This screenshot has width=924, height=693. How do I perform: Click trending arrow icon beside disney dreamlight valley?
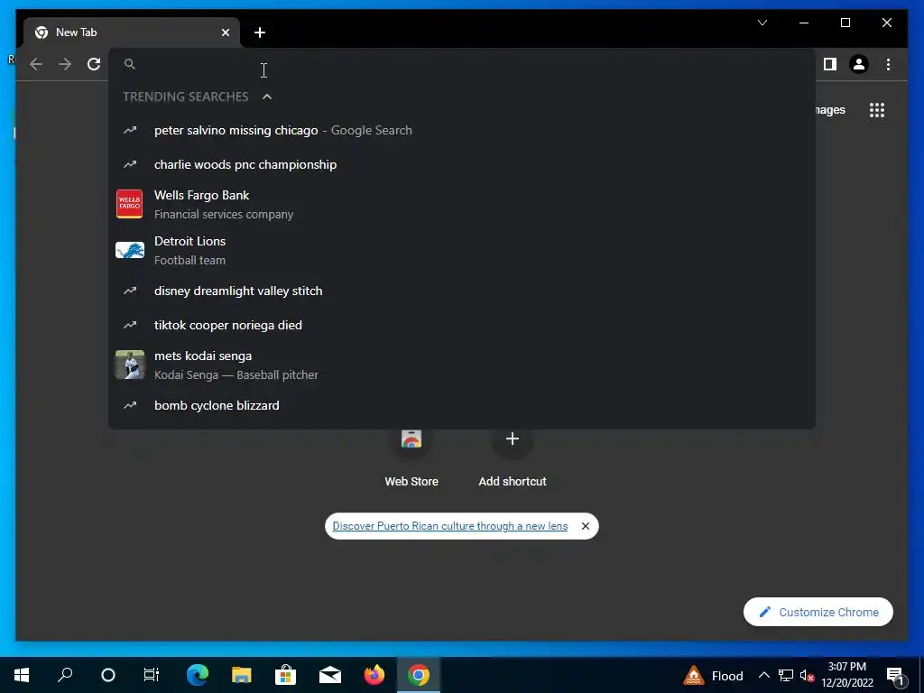[x=130, y=291]
